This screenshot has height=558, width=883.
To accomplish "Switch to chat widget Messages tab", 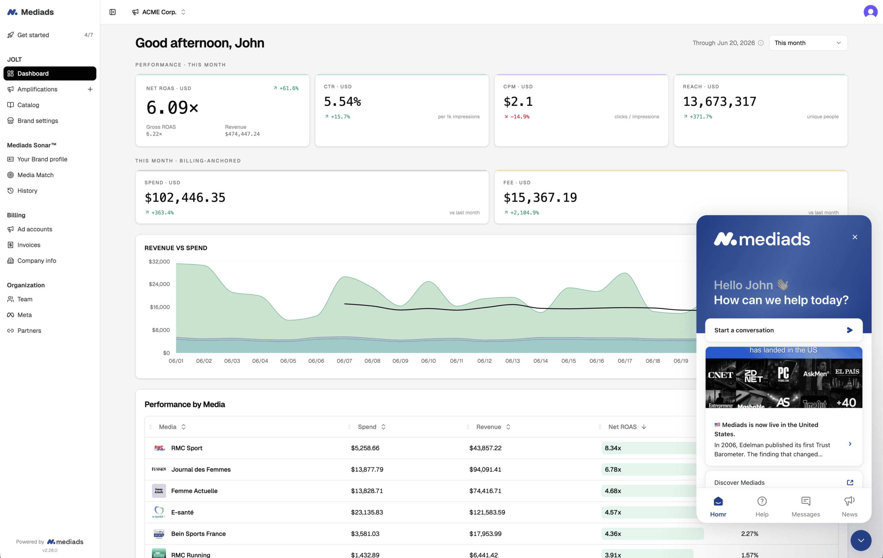I will 805,506.
